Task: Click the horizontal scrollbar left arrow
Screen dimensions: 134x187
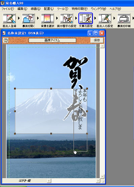Action: [x=49, y=181]
